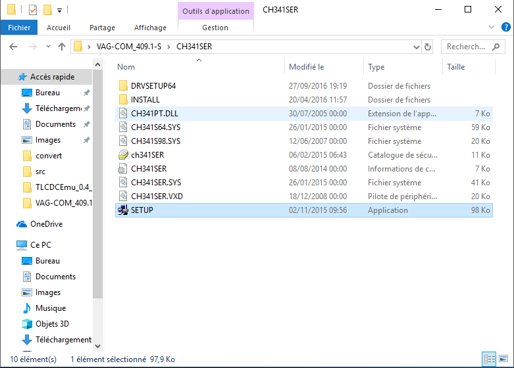Expand the ribbon with the chevron
Viewport: 514px width, 368px height.
[x=492, y=27]
